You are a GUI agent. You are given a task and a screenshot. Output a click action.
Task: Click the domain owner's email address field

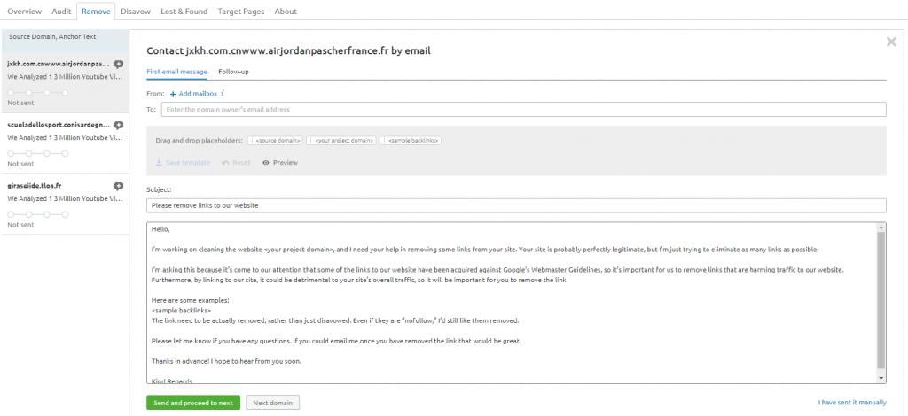(x=523, y=109)
